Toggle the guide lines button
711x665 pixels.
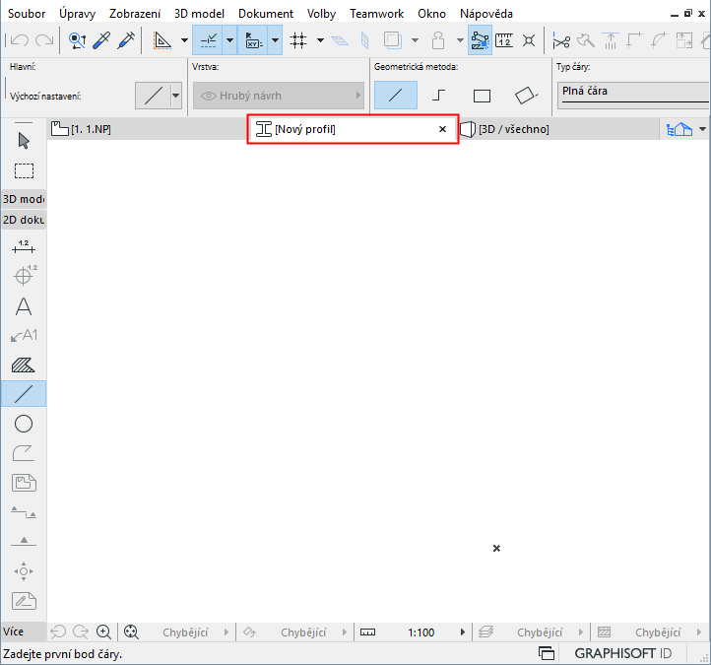[x=208, y=40]
